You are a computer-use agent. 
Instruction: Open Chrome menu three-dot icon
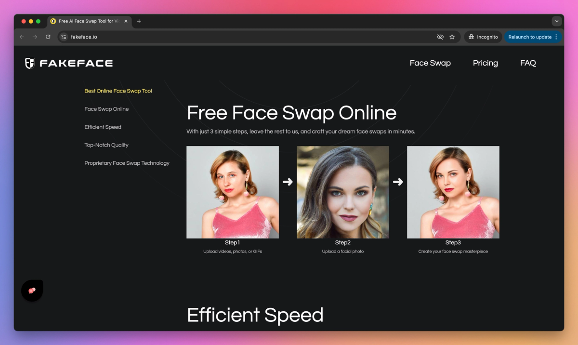coord(556,37)
